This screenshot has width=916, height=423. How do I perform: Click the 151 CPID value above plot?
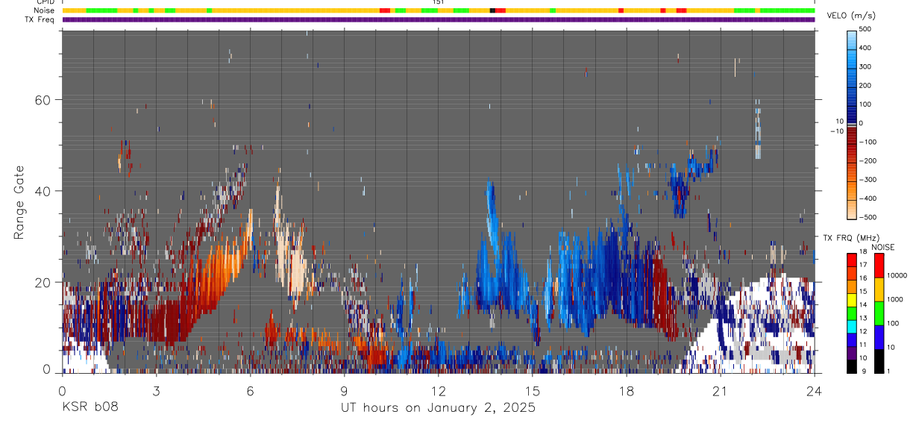[x=439, y=2]
